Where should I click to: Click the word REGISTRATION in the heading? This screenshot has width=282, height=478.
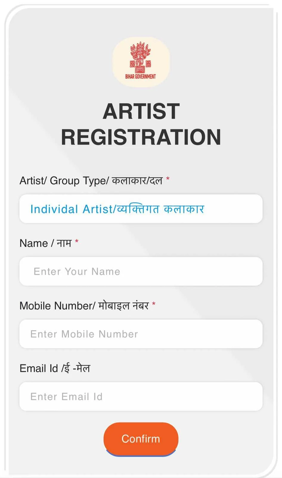(x=141, y=137)
